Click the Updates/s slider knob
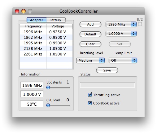This screenshot has height=134, width=157. (x=48, y=87)
